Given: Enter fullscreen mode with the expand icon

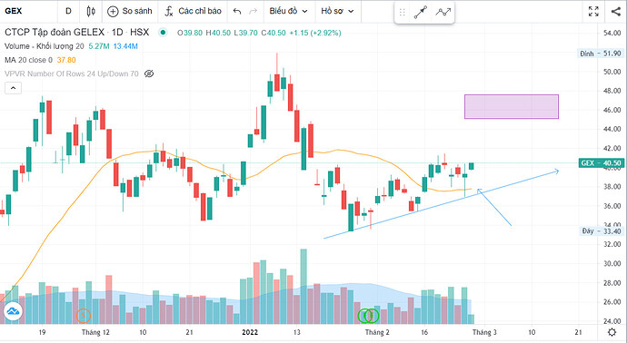Looking at the screenshot, I should click(593, 11).
